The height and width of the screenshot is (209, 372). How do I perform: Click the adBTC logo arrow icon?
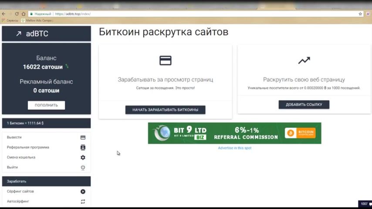pyautogui.click(x=19, y=34)
